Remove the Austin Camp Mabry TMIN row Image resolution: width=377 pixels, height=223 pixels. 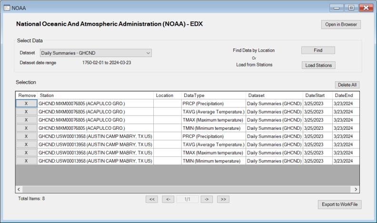tap(26, 161)
